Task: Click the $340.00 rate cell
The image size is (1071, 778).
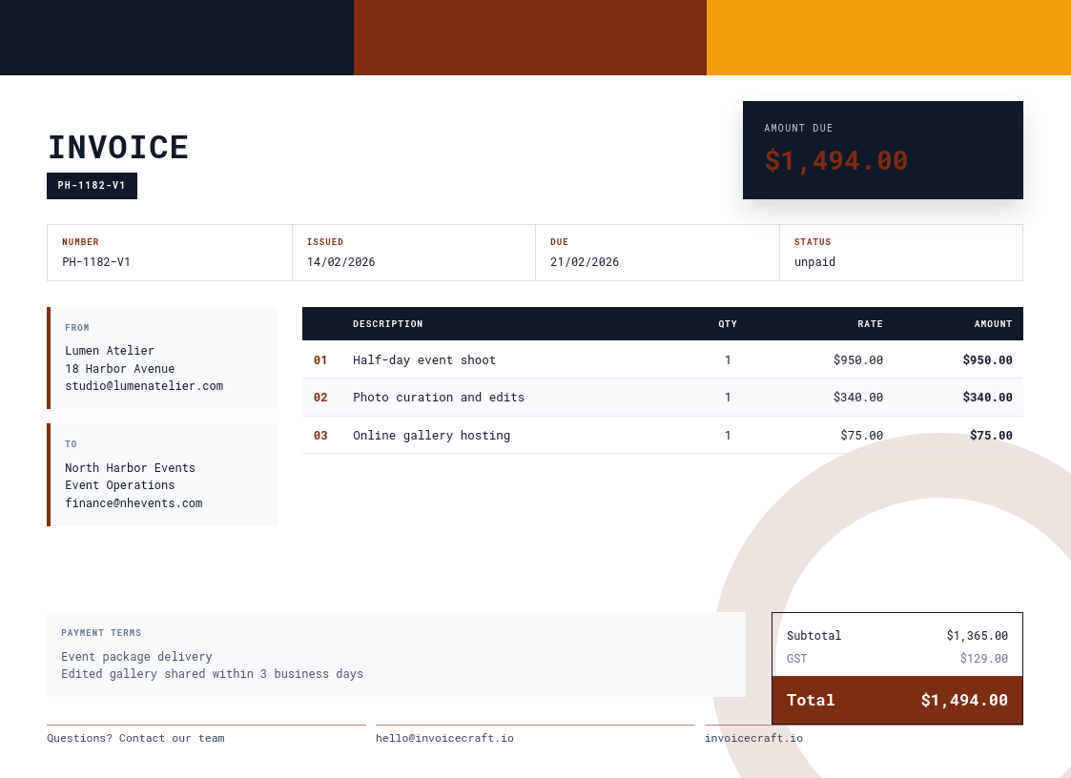Action: [x=858, y=398]
